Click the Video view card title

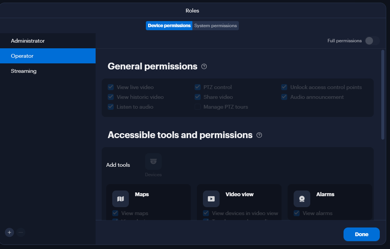(x=240, y=194)
